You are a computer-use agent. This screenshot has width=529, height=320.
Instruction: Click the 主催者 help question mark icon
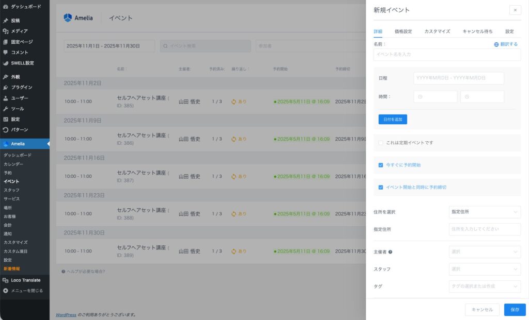(390, 252)
